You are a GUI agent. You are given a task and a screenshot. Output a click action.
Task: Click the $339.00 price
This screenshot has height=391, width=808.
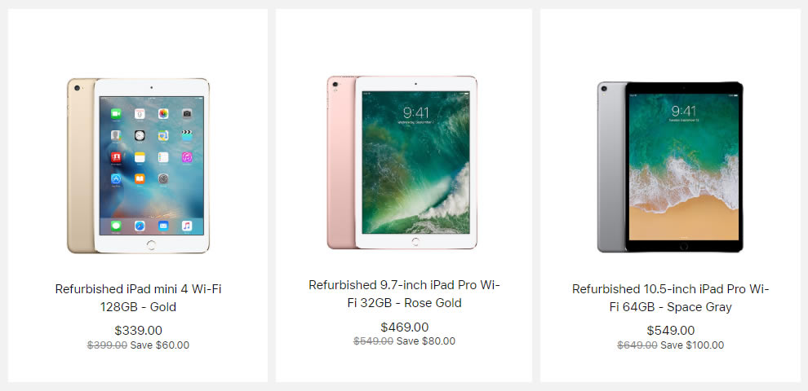(x=138, y=330)
